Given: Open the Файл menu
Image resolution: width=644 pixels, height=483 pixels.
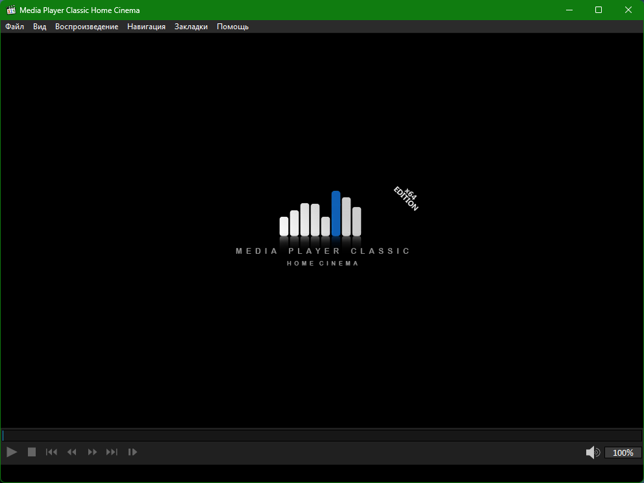Looking at the screenshot, I should coord(14,27).
